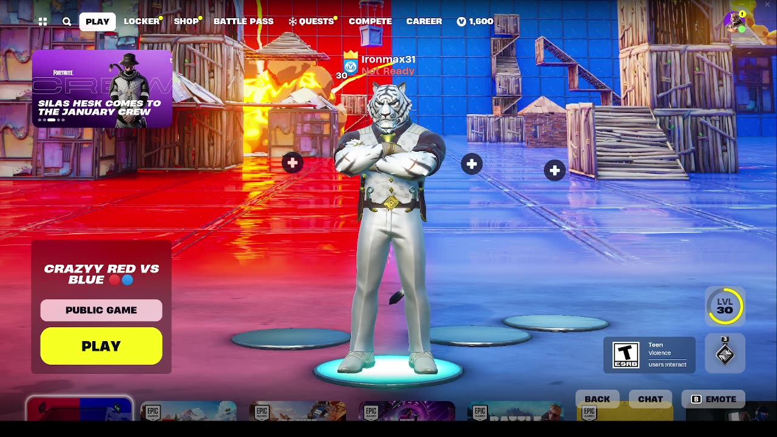Switch to BATTLE PASS tab
The width and height of the screenshot is (777, 437).
[x=243, y=21]
